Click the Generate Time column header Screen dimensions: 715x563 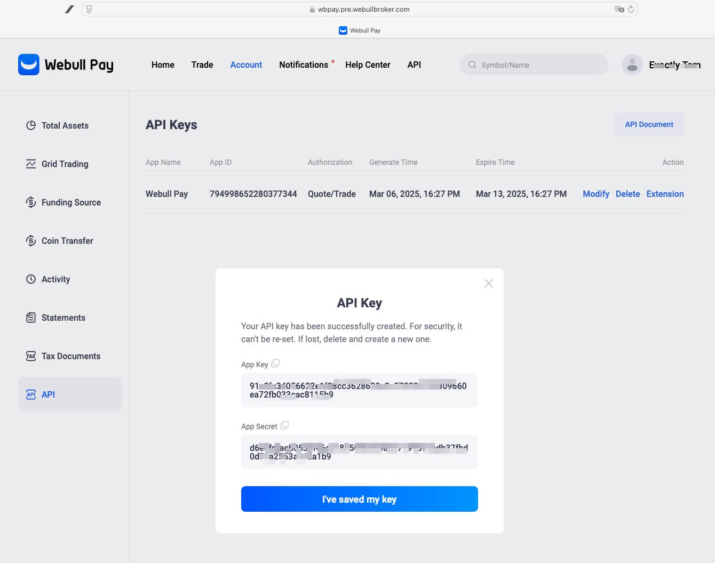[x=393, y=162]
